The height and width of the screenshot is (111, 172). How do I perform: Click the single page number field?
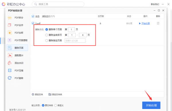71,30
